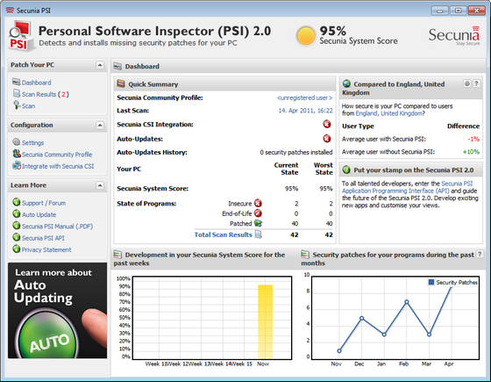
Task: Open the Support / Forum link
Action: [44, 203]
